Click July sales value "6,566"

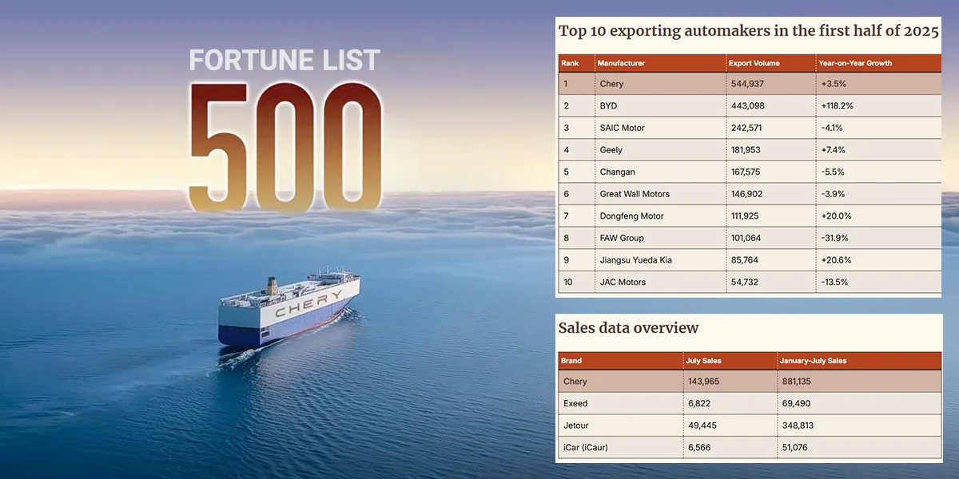click(x=699, y=448)
